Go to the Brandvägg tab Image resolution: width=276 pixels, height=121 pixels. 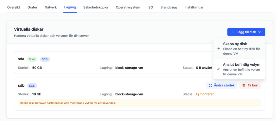[168, 7]
